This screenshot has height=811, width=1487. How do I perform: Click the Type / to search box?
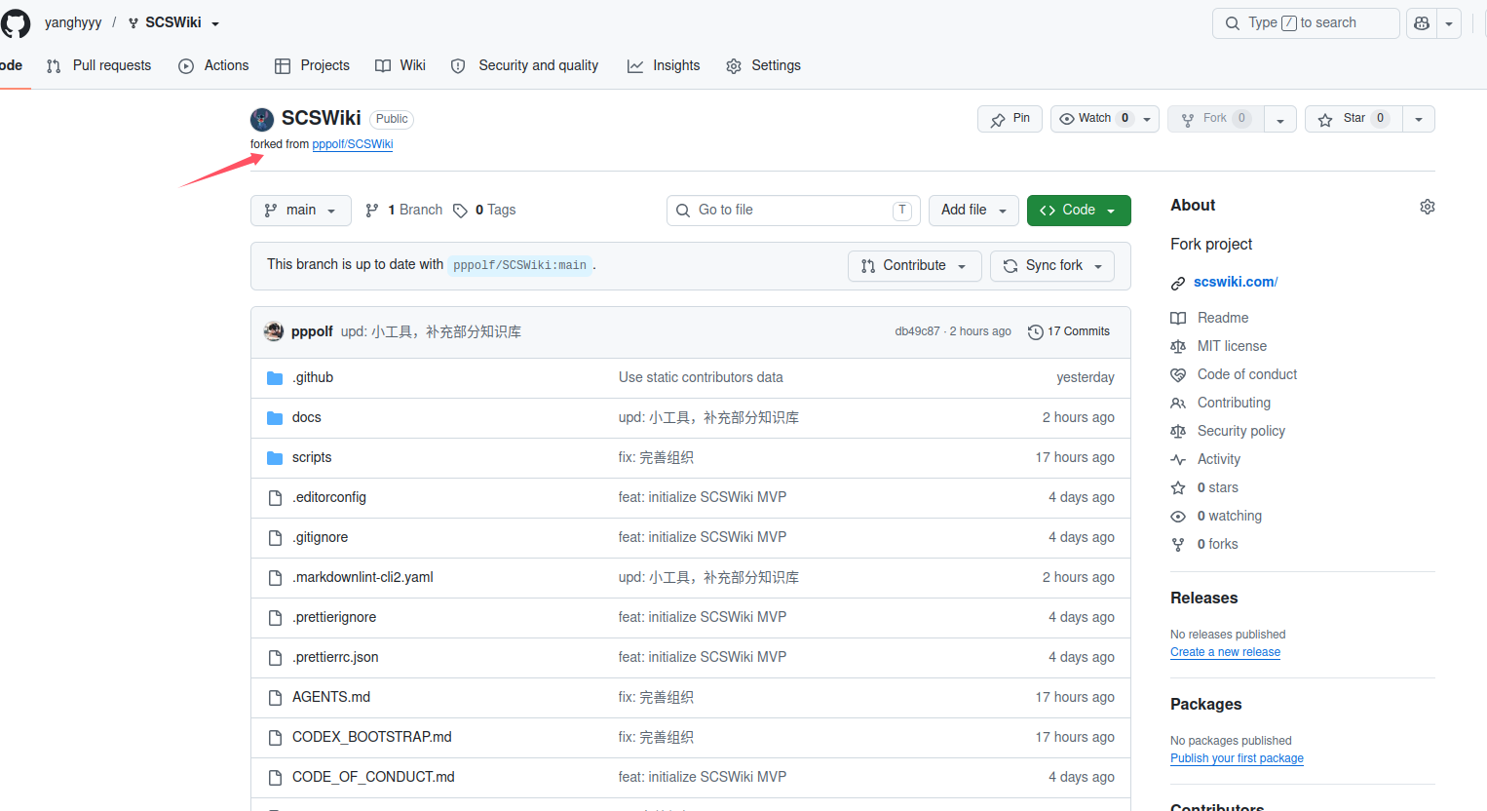click(1306, 23)
